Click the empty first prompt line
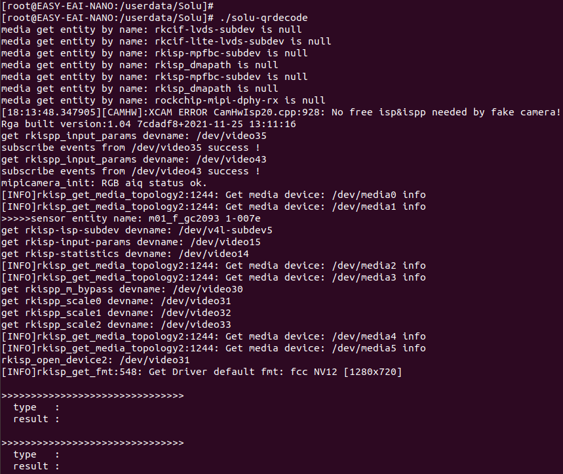 pos(107,6)
